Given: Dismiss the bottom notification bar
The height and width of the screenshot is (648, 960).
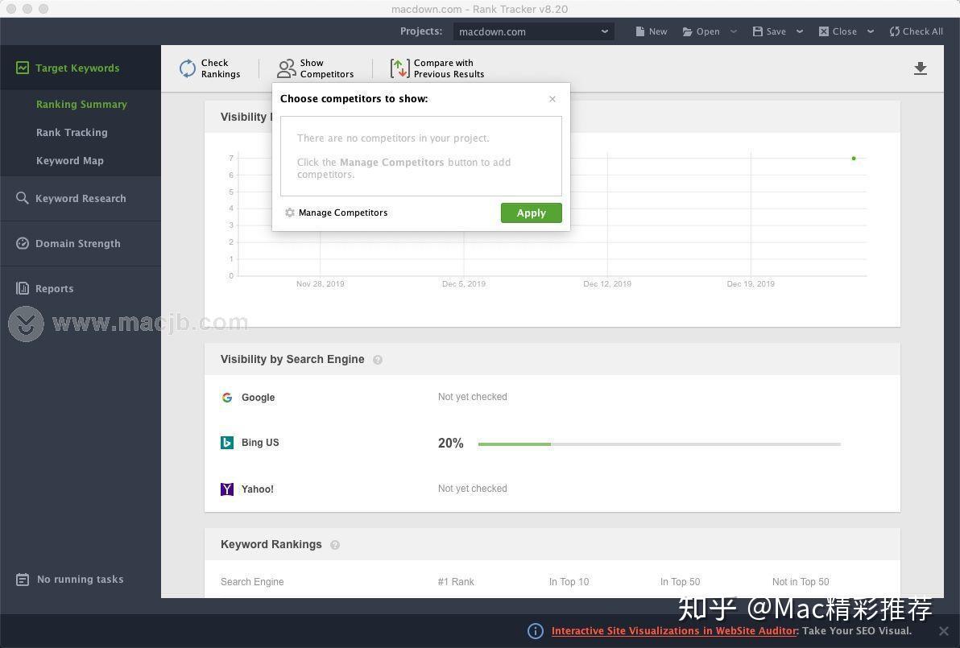Looking at the screenshot, I should click(943, 630).
